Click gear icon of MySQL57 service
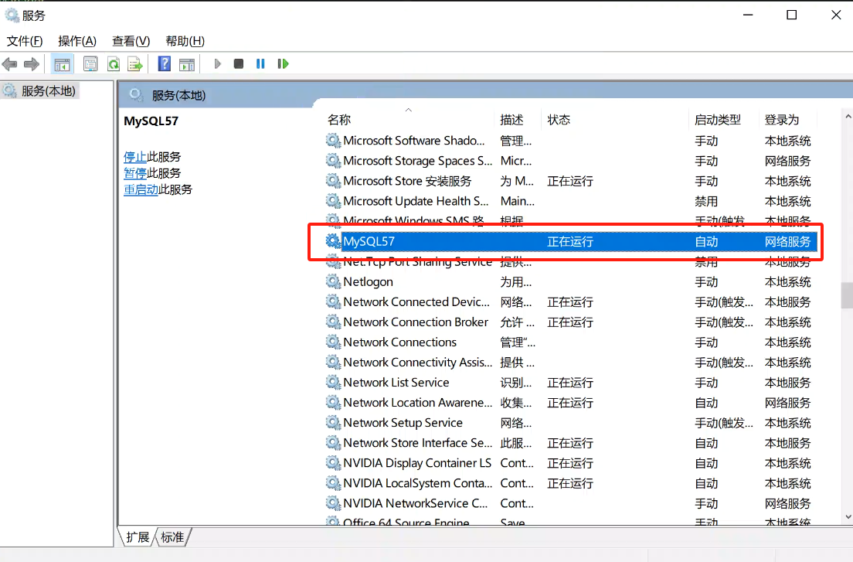The width and height of the screenshot is (853, 562). point(333,241)
